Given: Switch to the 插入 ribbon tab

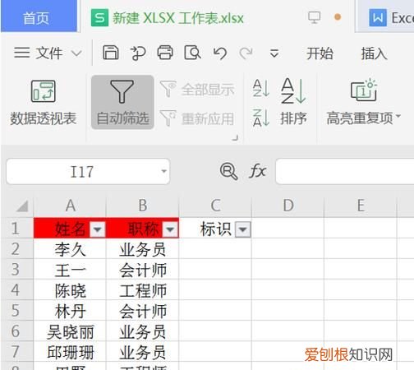Looking at the screenshot, I should [374, 53].
